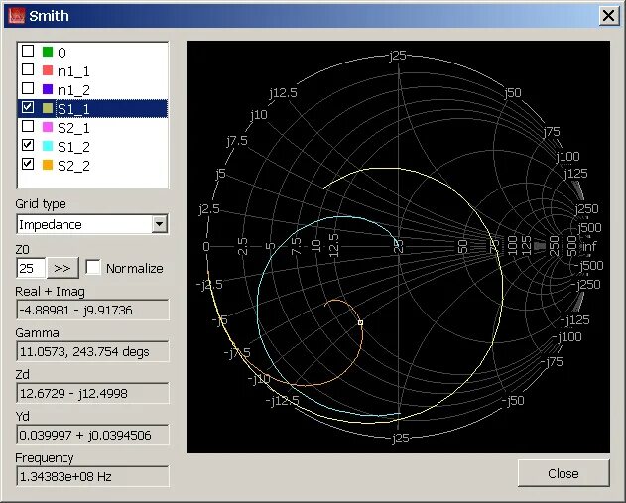Click the chart's 0 resistance label
Screen dimensions: 626x503
[x=206, y=247]
